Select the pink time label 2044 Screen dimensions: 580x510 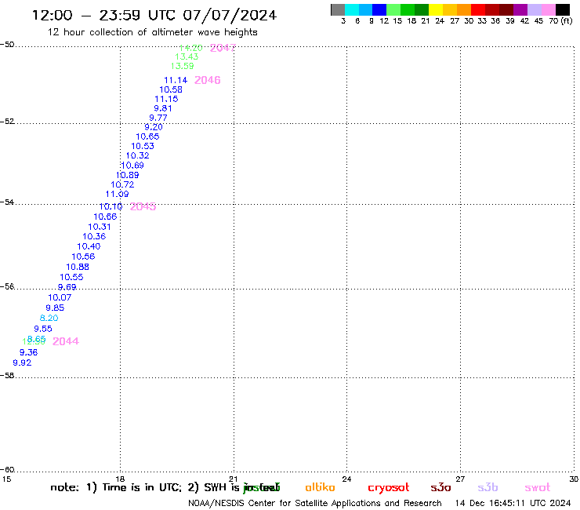[x=66, y=341]
